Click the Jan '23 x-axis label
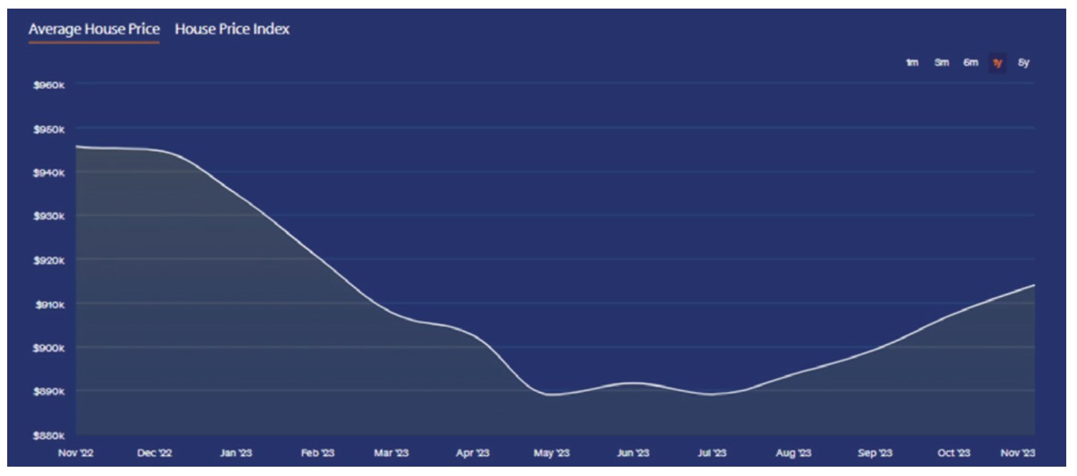Viewport: 1077px width, 476px height. pyautogui.click(x=235, y=453)
